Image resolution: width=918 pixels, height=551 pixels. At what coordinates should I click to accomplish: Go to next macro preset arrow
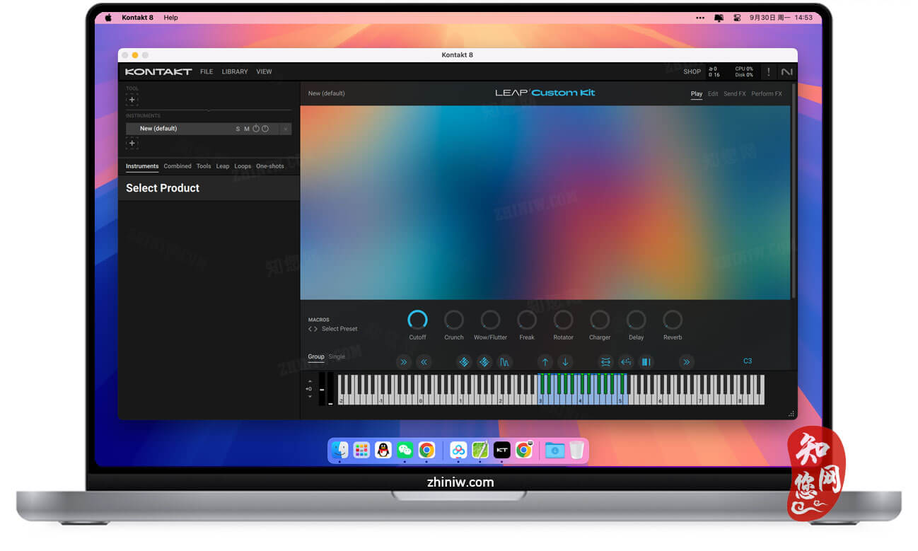[x=316, y=329]
